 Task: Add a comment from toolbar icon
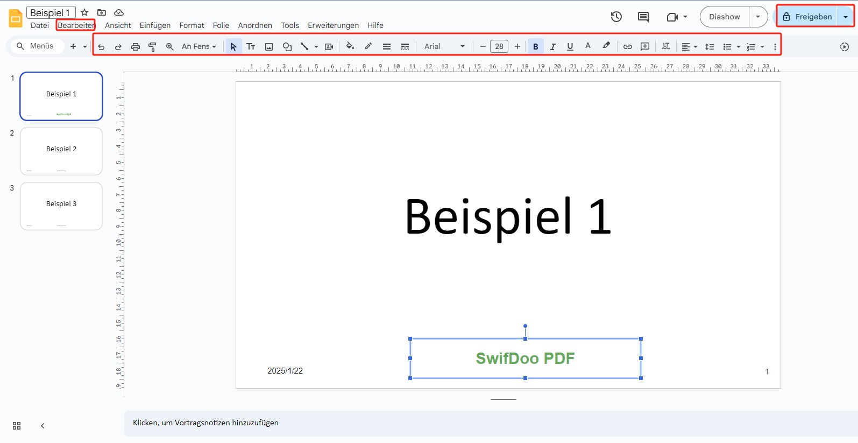pos(645,47)
